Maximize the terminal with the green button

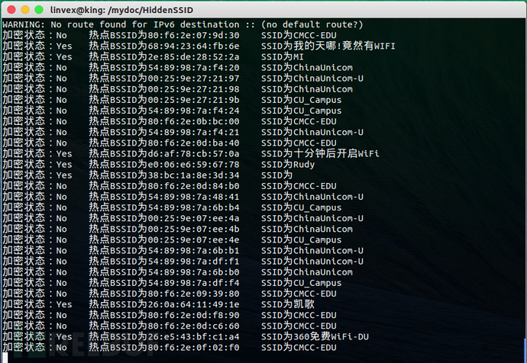tap(39, 10)
